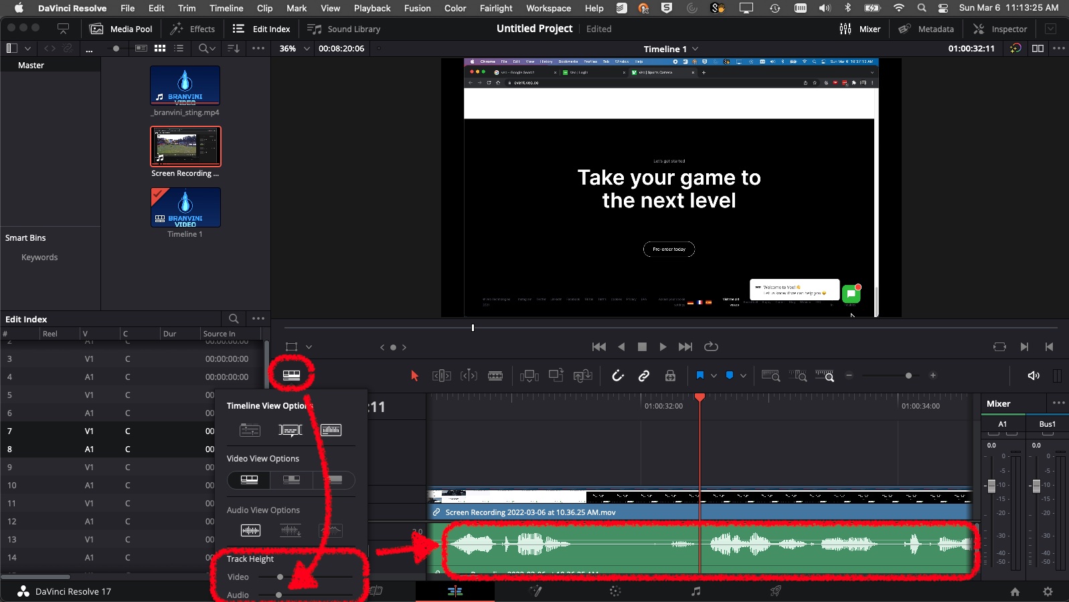Enable Stacked Timelines view option
Viewport: 1069px width, 602px height.
point(250,430)
